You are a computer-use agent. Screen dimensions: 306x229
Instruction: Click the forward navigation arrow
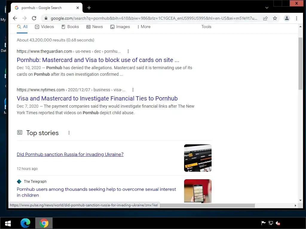click(x=25, y=18)
